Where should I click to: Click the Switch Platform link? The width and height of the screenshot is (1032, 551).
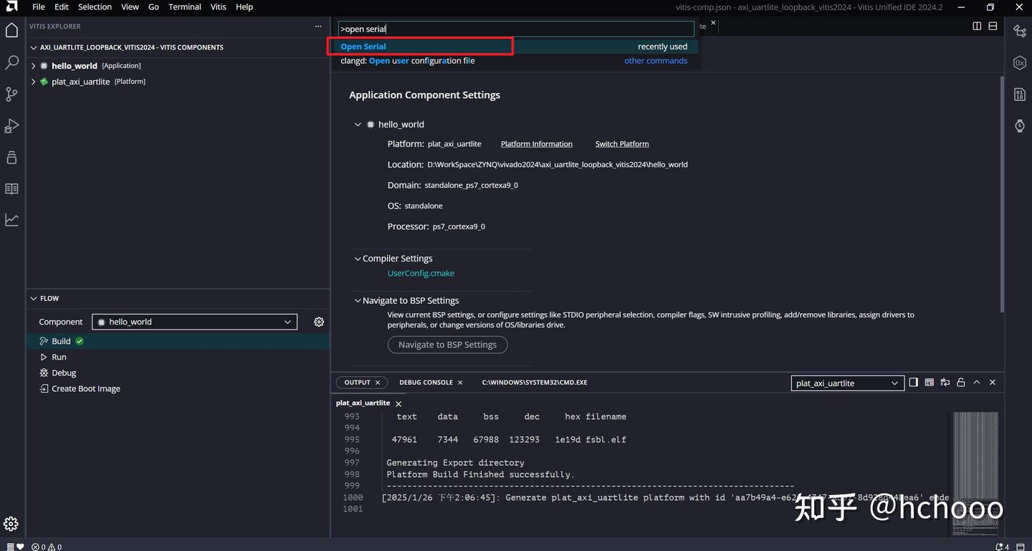622,144
